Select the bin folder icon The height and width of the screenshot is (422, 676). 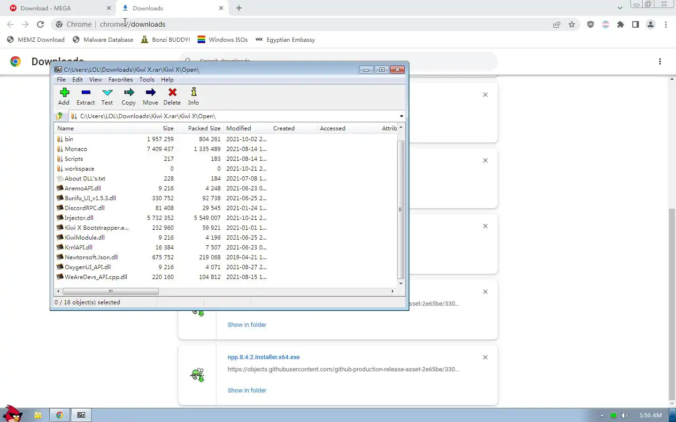[60, 139]
